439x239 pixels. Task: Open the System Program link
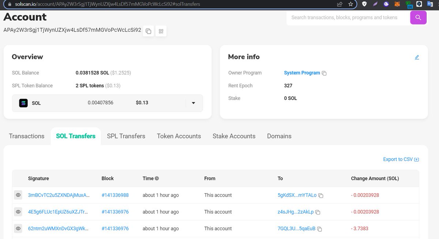(x=302, y=73)
